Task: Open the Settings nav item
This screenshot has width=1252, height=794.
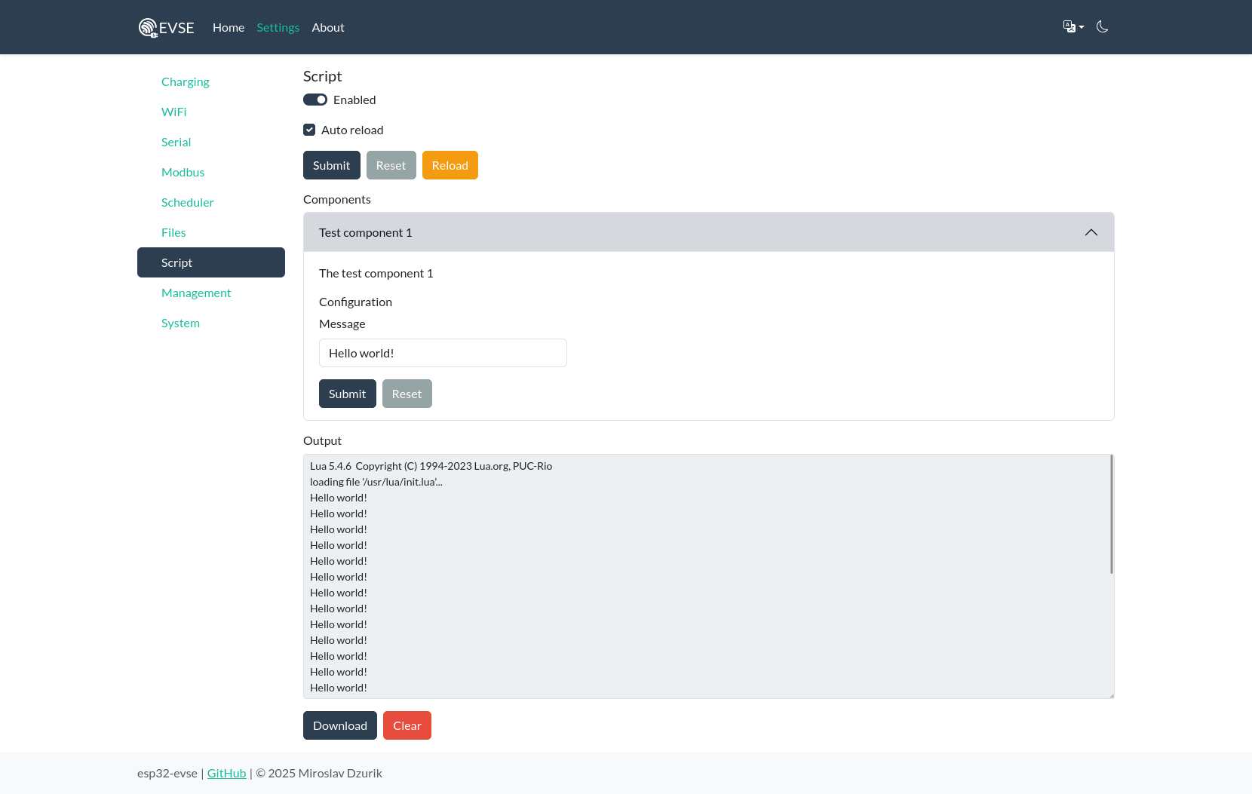Action: [278, 27]
